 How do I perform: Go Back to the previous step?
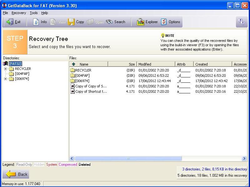click(16, 174)
